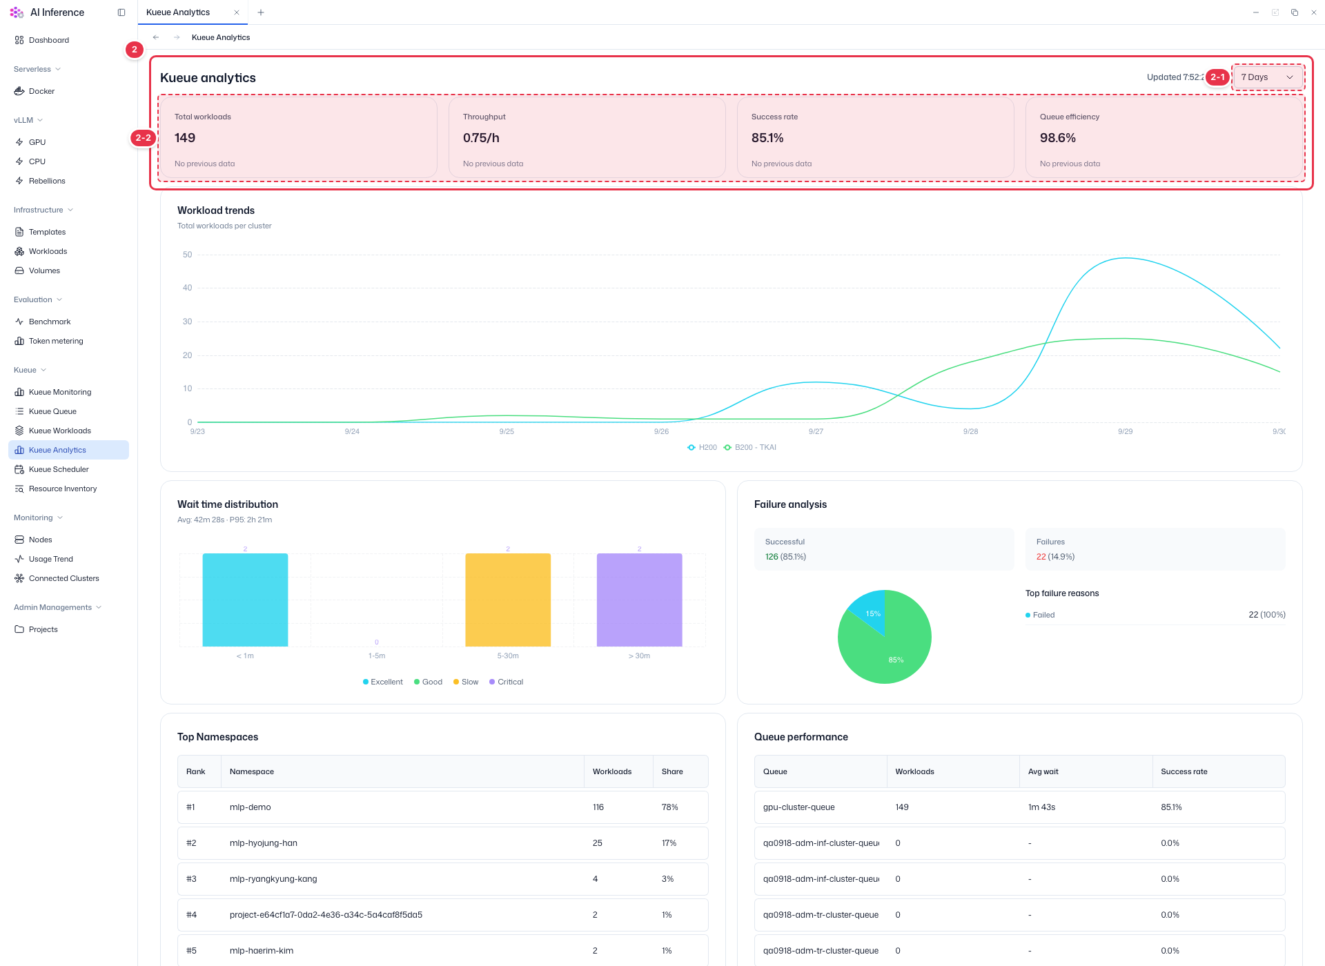Click the Kueue Queue list icon
The width and height of the screenshot is (1325, 966).
19,411
